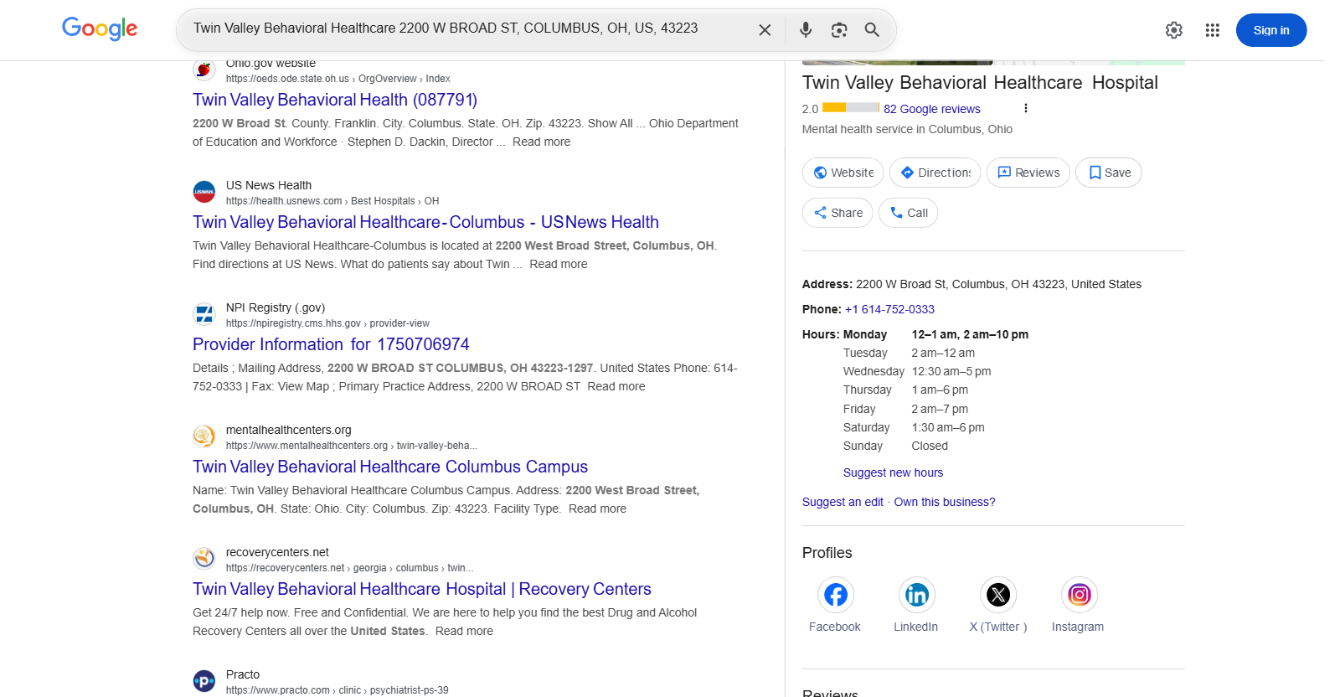The height and width of the screenshot is (697, 1340).
Task: Open the LinkedIn profile icon
Action: tap(917, 595)
